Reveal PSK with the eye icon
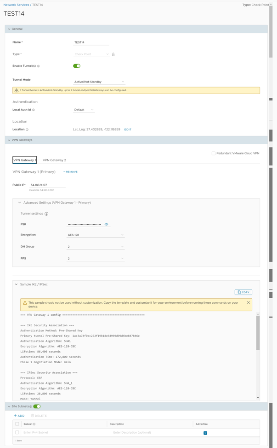 [106, 224]
